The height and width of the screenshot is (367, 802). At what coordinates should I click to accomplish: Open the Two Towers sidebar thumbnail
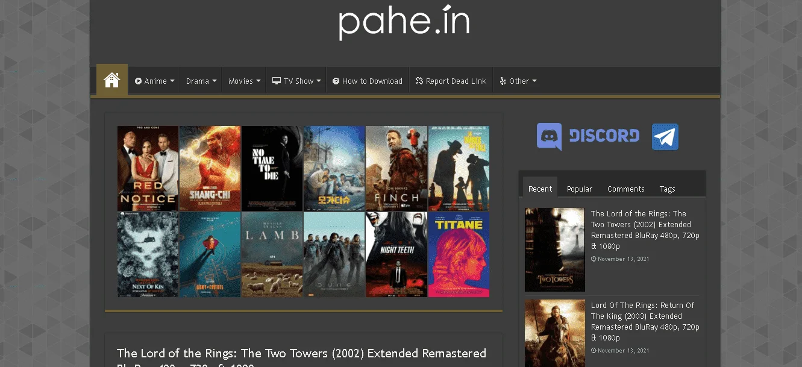pos(555,250)
